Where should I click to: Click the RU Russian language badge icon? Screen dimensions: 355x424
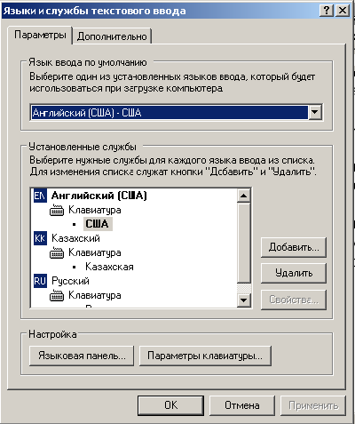coord(40,281)
